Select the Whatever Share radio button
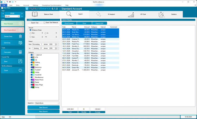197x119 pixels. coord(30,30)
